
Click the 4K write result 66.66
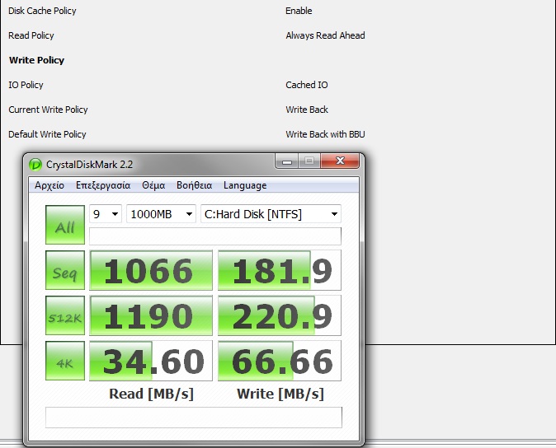[x=280, y=361]
